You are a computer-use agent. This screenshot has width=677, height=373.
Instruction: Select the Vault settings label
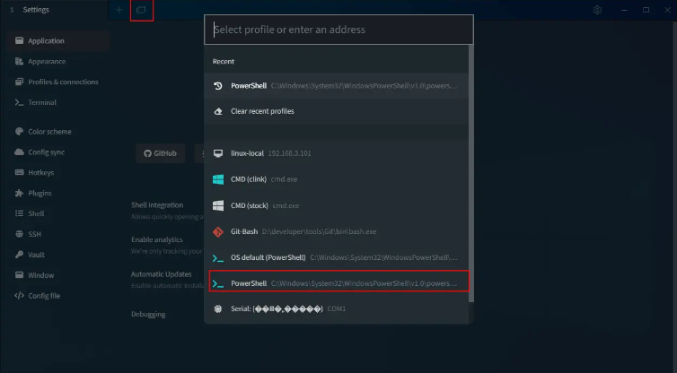pos(36,255)
